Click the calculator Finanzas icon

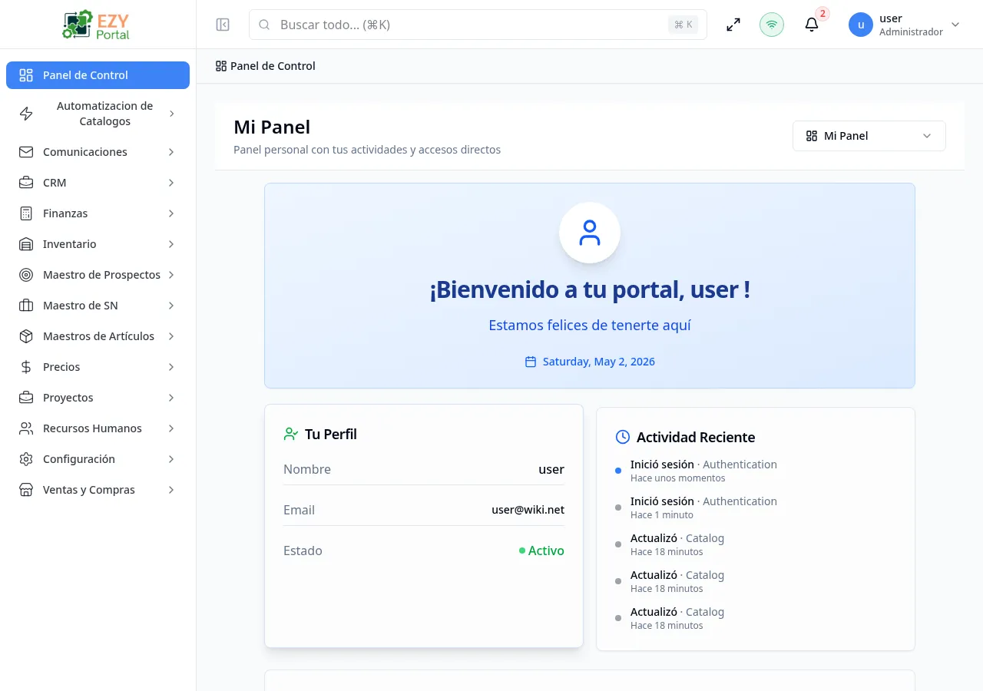26,213
